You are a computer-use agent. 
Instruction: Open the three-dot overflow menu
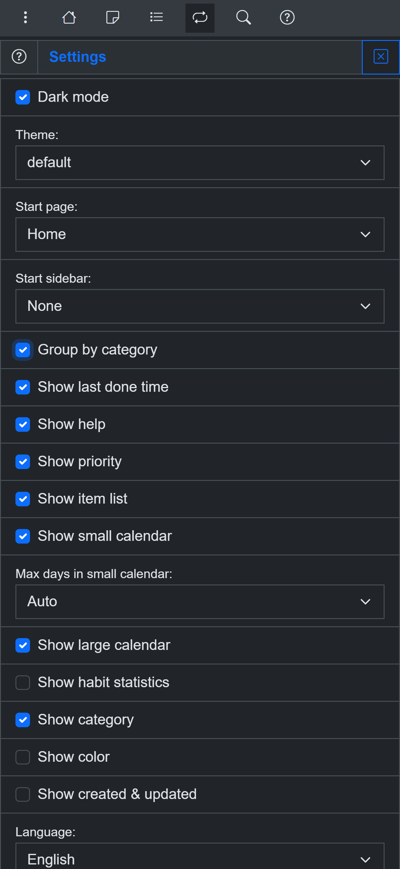pos(25,18)
